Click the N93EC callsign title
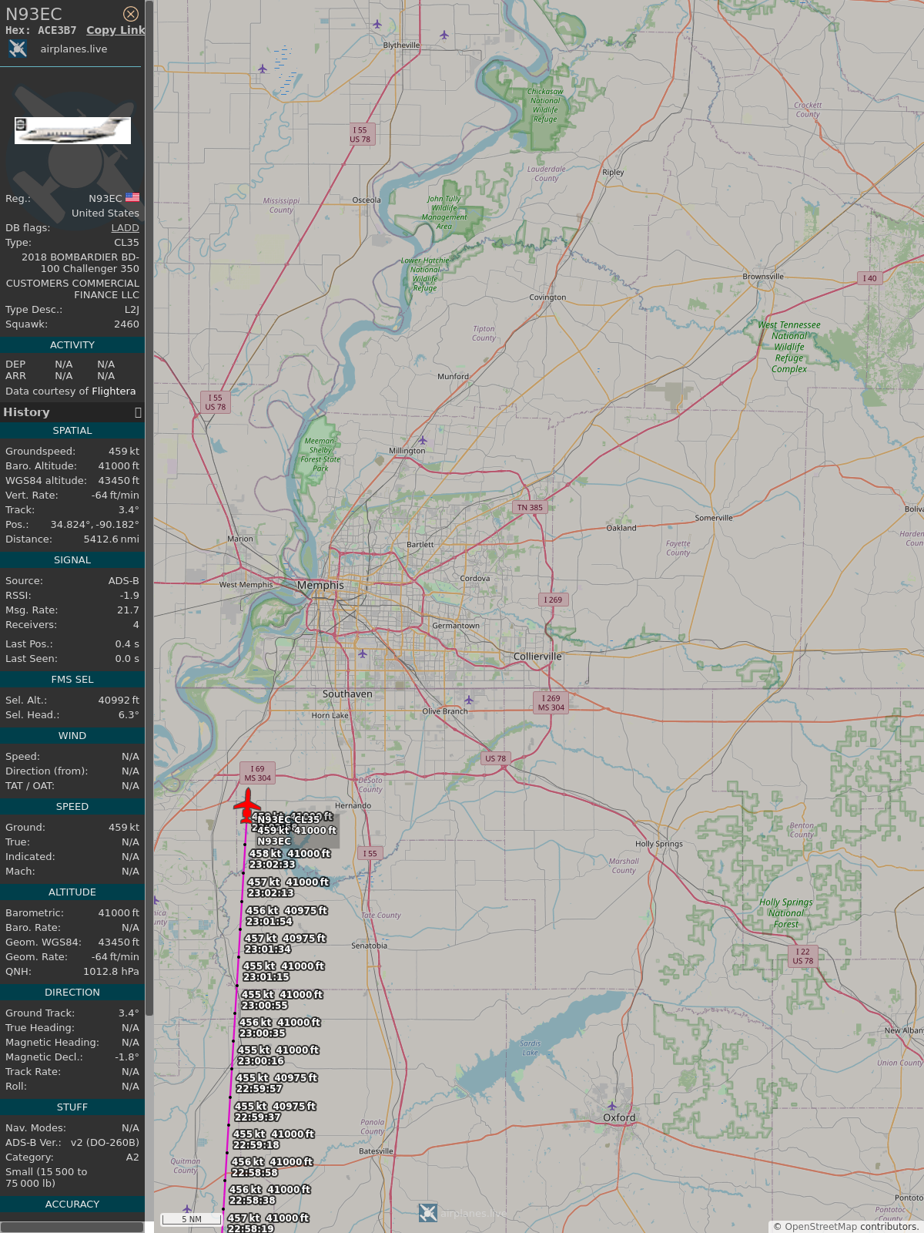 point(34,14)
